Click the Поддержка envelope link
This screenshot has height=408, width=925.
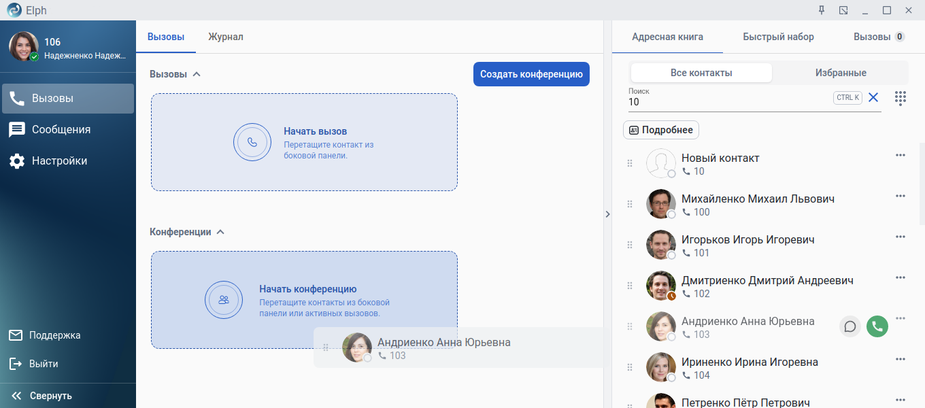pyautogui.click(x=45, y=335)
